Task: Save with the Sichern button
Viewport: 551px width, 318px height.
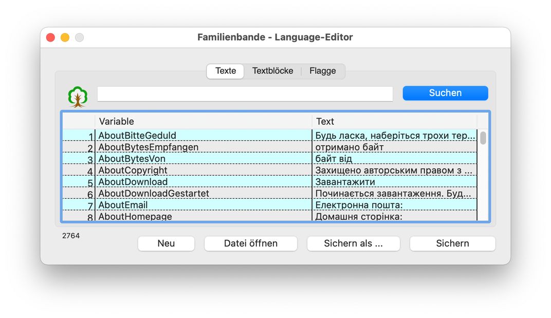Action: pos(452,244)
